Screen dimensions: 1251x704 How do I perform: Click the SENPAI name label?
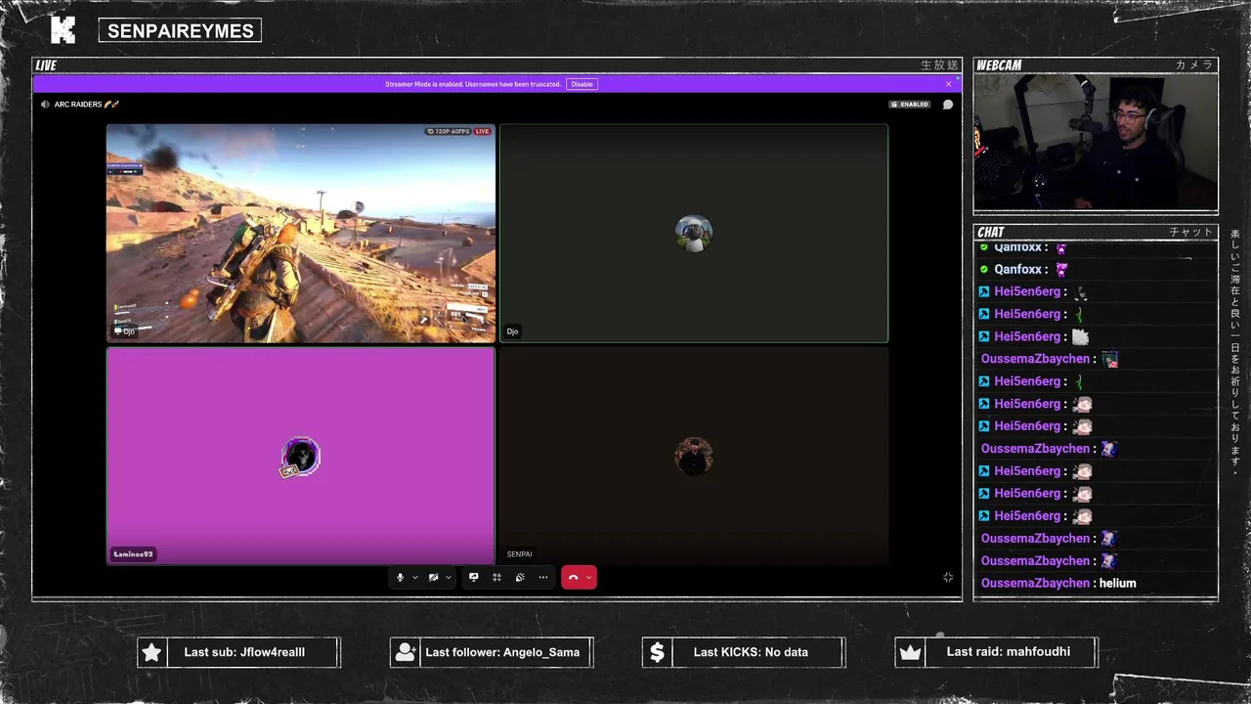tap(519, 554)
